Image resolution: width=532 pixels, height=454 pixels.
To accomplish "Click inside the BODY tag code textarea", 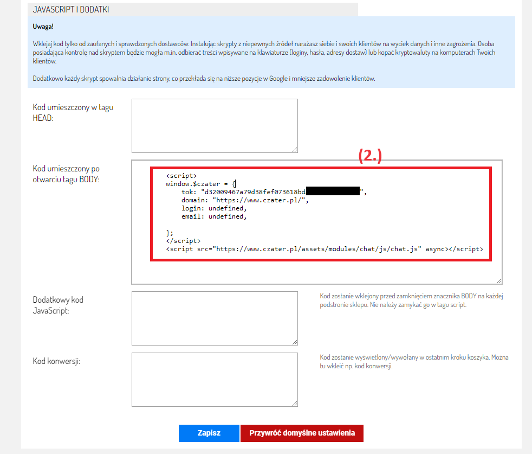I will click(317, 222).
